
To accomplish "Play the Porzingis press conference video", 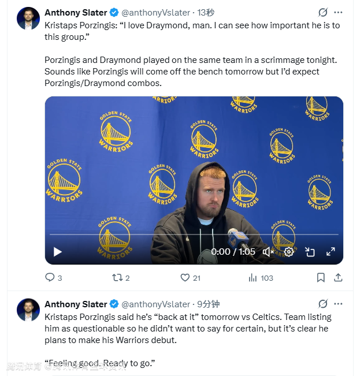I will click(57, 252).
